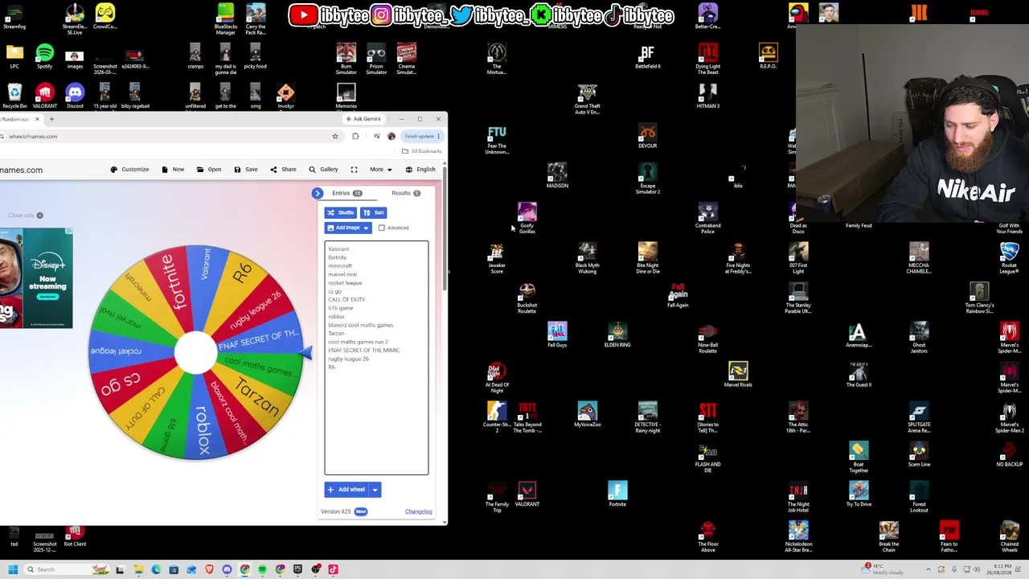The image size is (1029, 579).
Task: Bookmark this page with the star icon
Action: coord(335,136)
